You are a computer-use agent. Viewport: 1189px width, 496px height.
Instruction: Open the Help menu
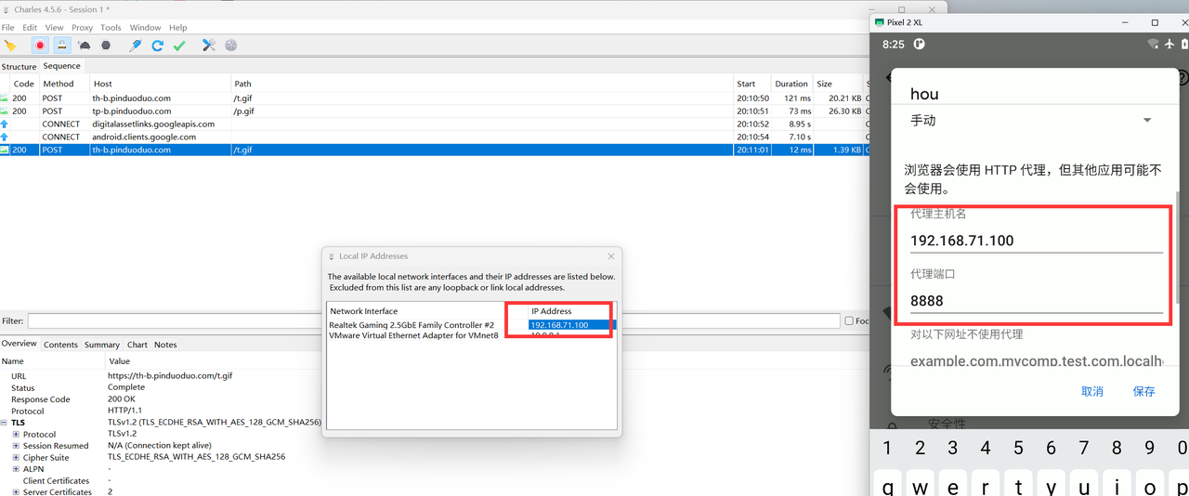click(x=177, y=28)
